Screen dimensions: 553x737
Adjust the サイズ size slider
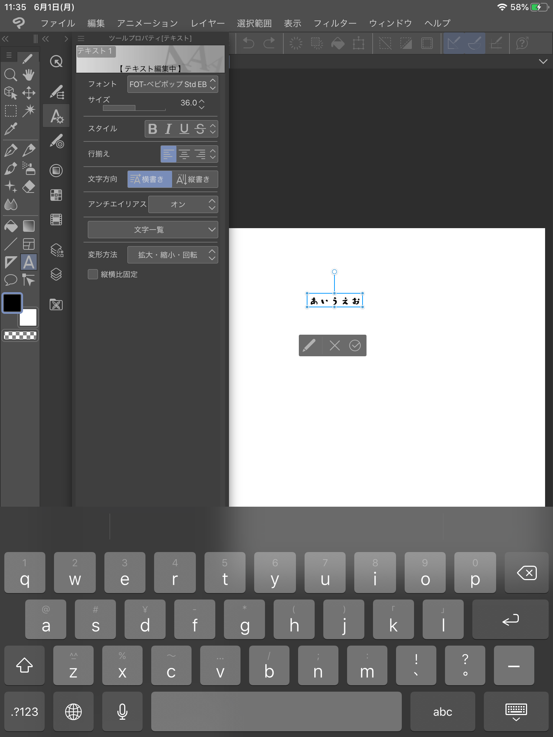(134, 108)
